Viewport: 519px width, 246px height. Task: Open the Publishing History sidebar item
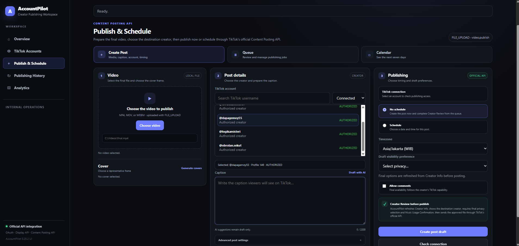(34, 76)
